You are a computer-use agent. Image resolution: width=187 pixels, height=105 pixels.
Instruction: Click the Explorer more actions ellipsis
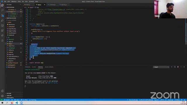(20, 5)
